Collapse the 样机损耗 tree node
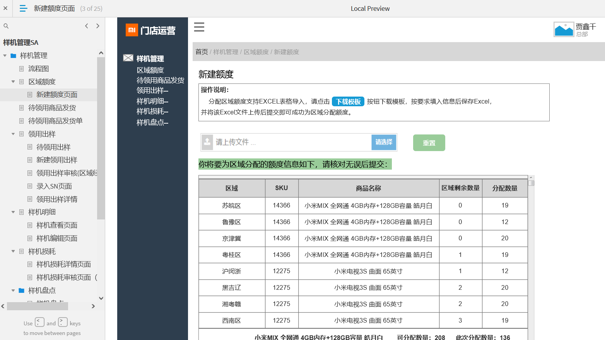 click(13, 251)
